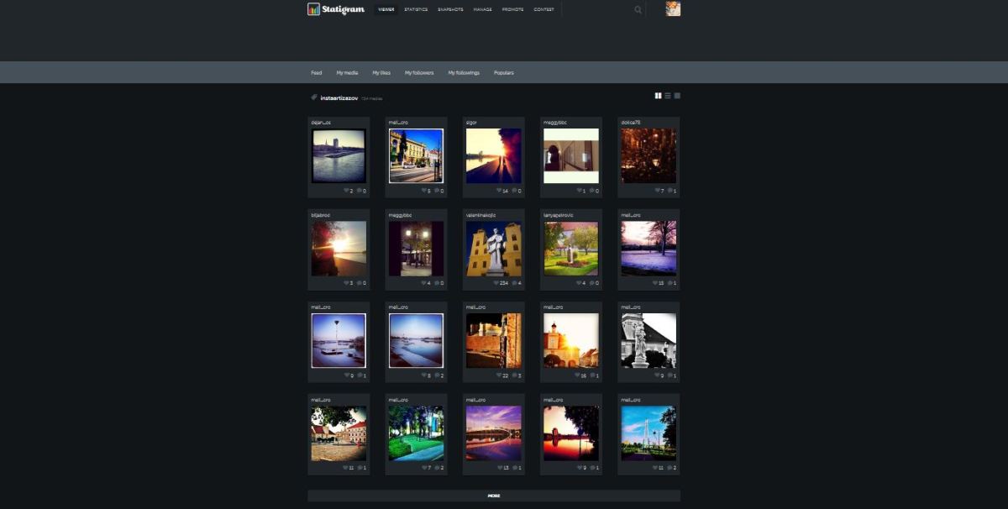The width and height of the screenshot is (1008, 509).
Task: Open the black and white statue photo
Action: point(648,340)
